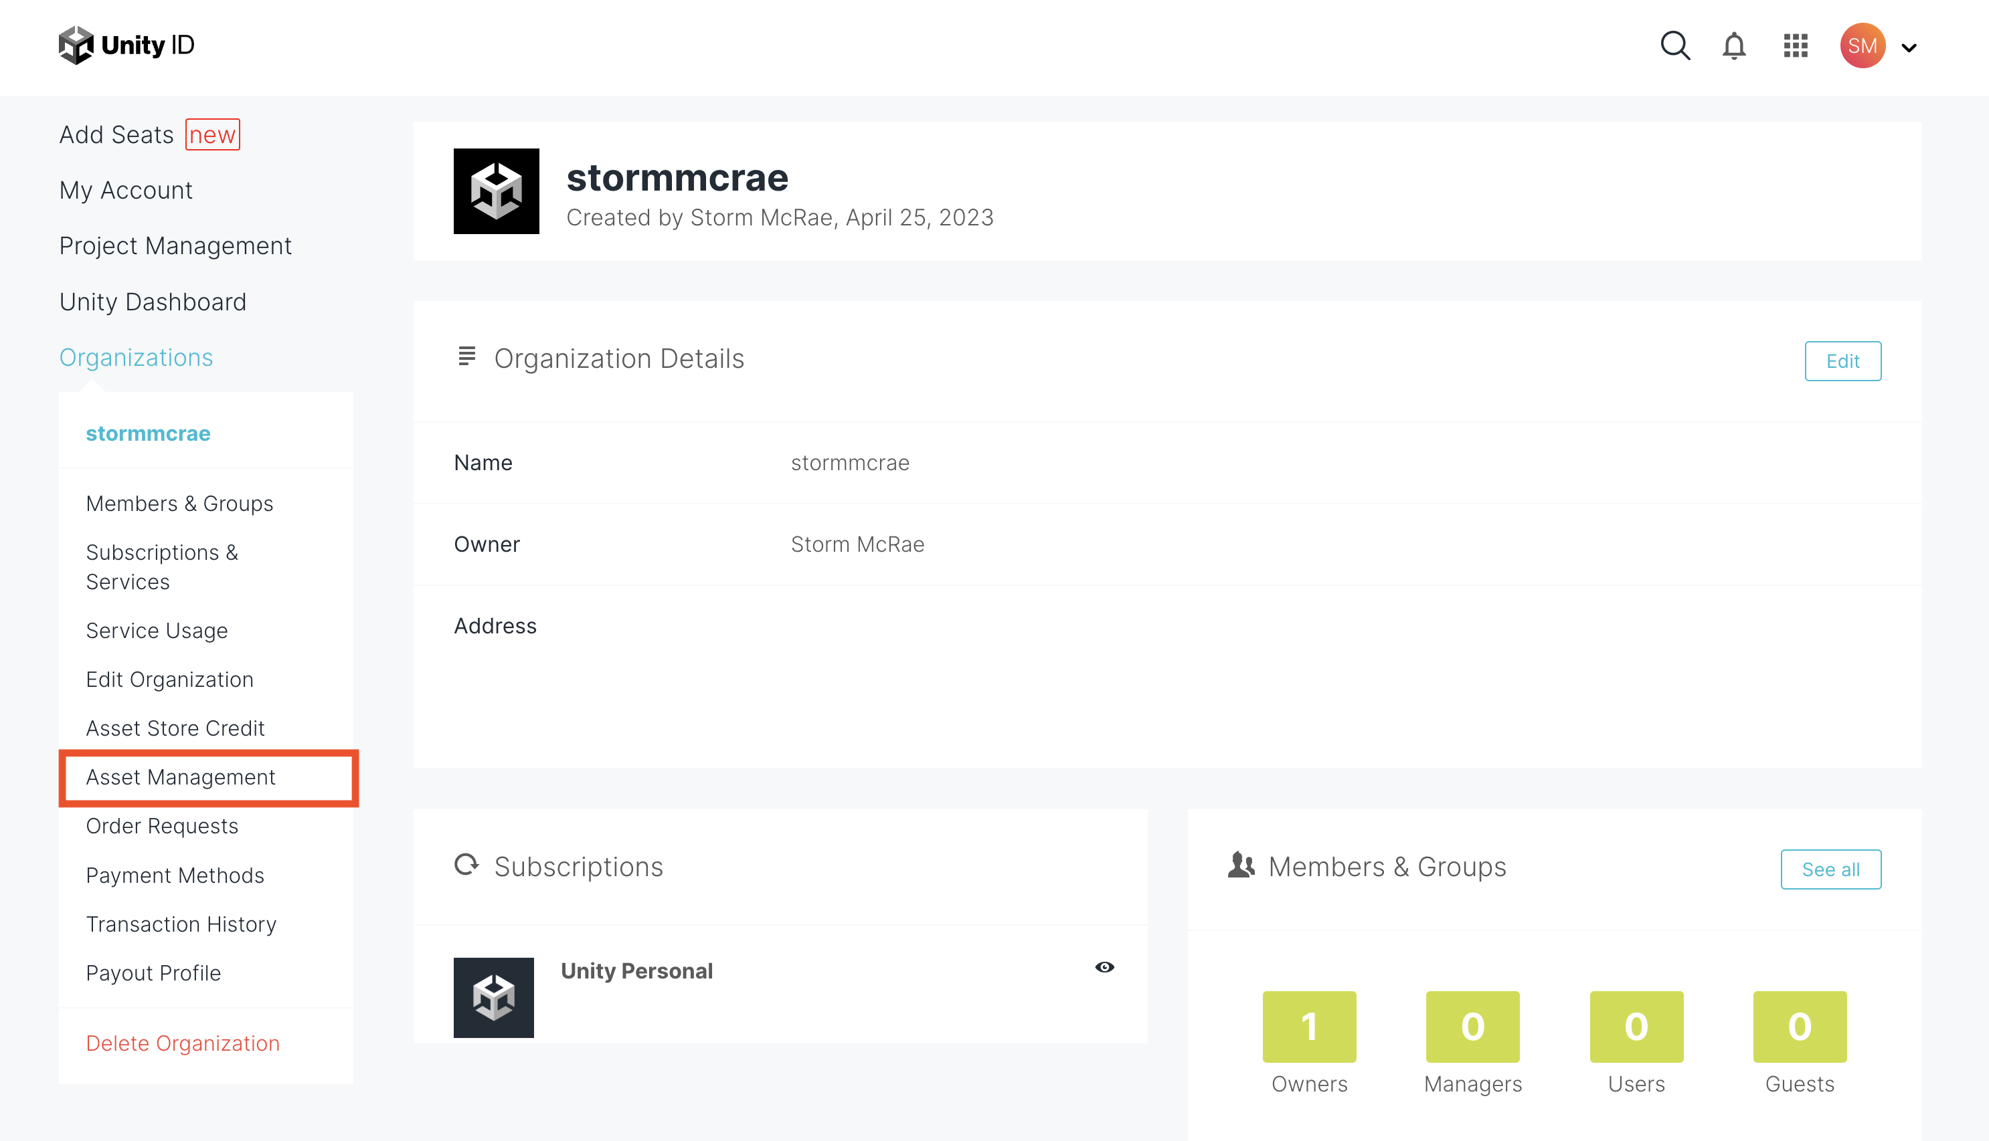
Task: Open notifications bell icon
Action: point(1733,46)
